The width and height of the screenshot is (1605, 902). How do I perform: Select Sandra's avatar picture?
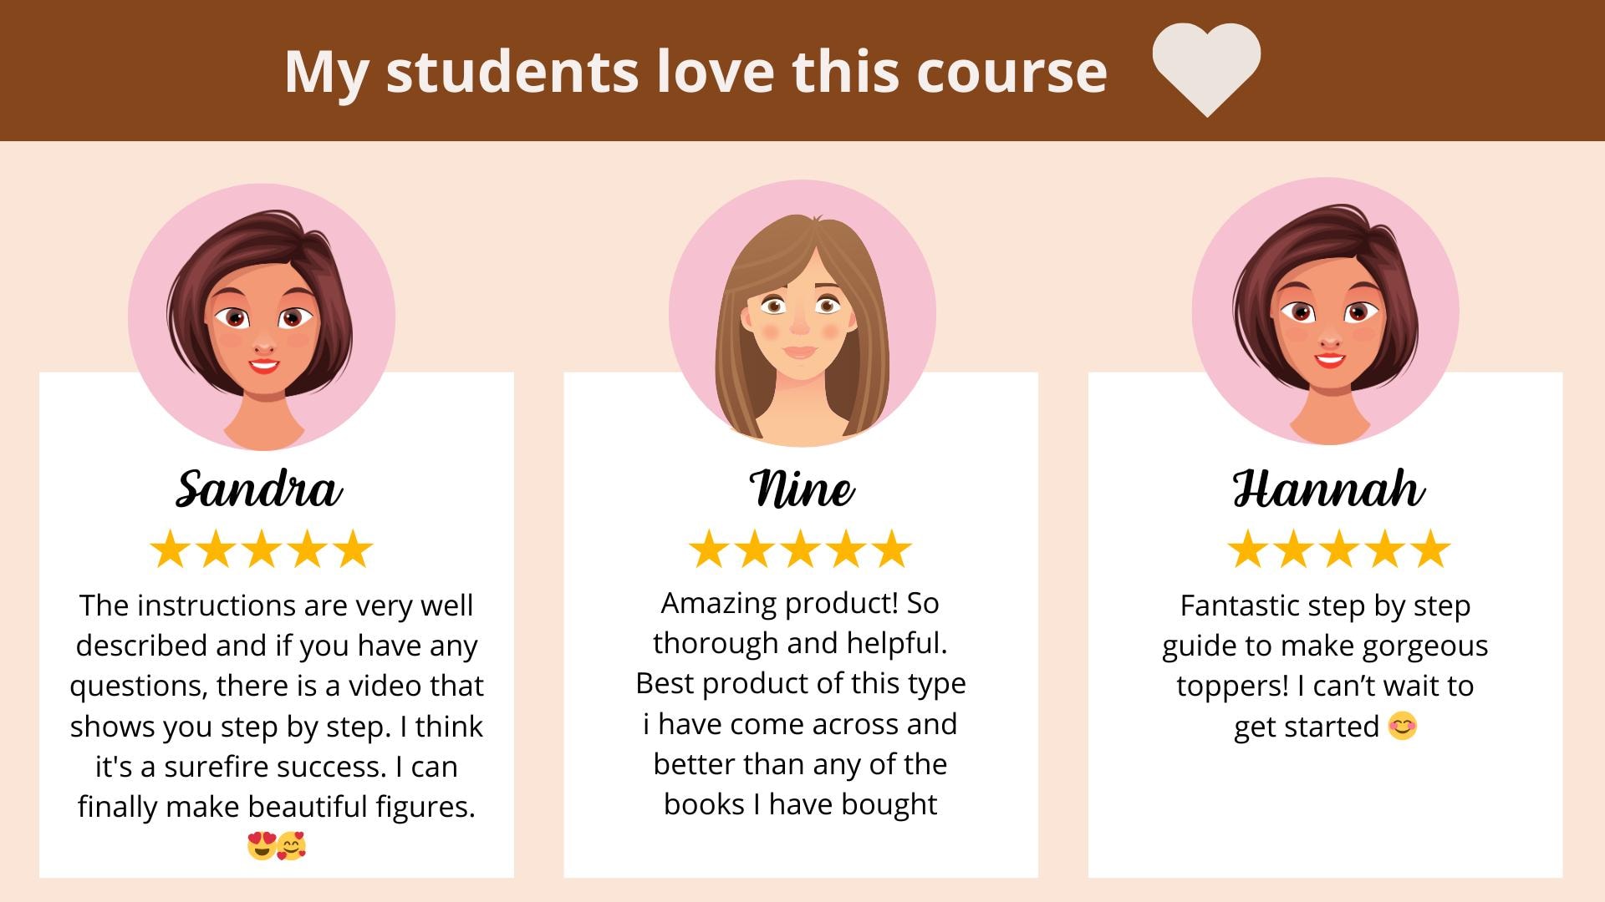point(262,317)
